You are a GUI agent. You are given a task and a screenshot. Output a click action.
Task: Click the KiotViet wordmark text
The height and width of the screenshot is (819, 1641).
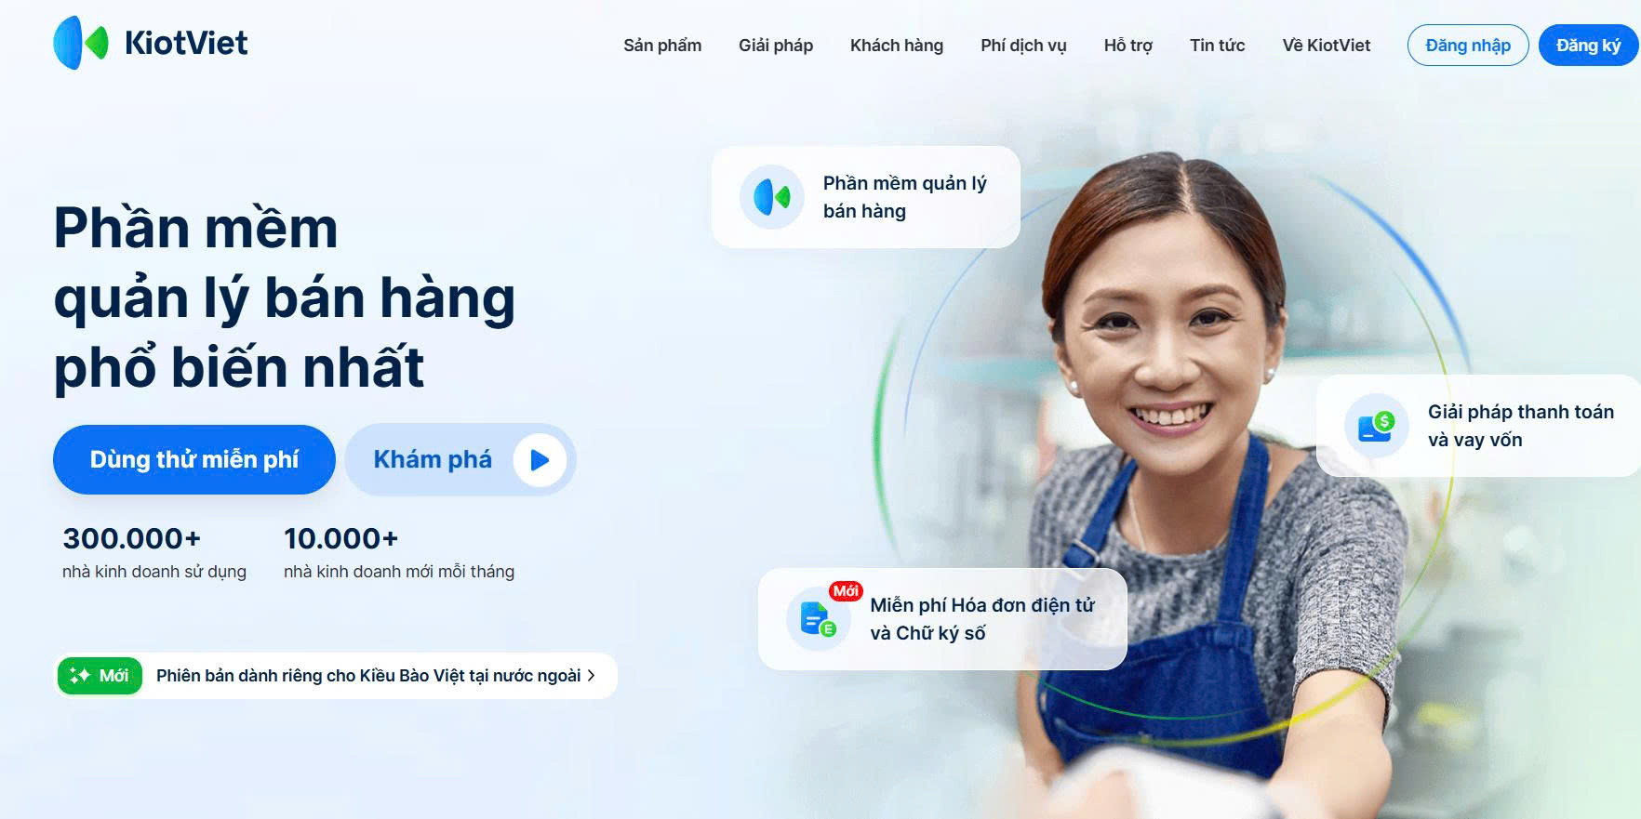point(186,43)
